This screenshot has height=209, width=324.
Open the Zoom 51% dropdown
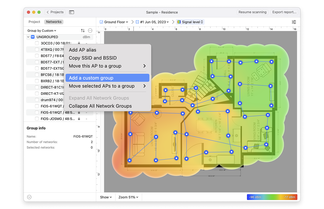[x=128, y=197]
